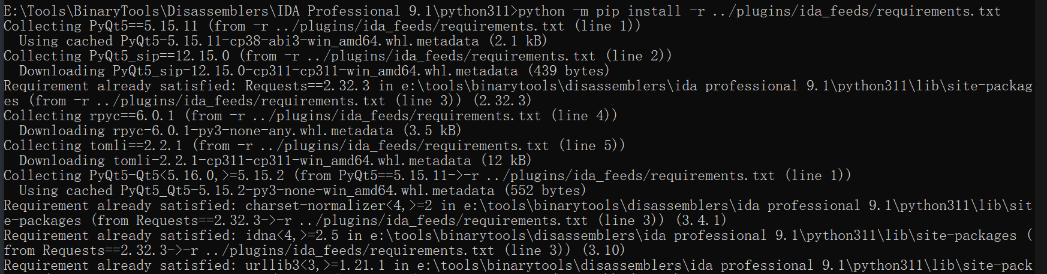
Task: Click "Requests==2.32.3" in the first satisfied line
Action: tap(307, 86)
